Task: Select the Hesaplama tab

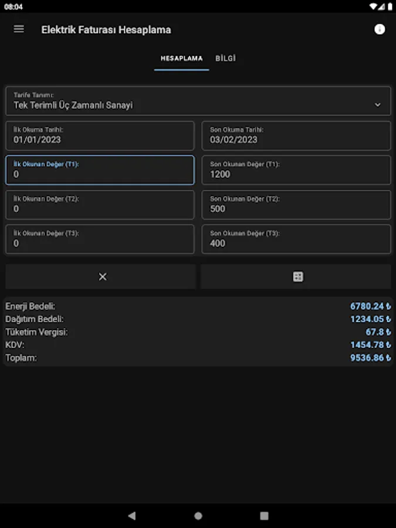Action: 181,59
